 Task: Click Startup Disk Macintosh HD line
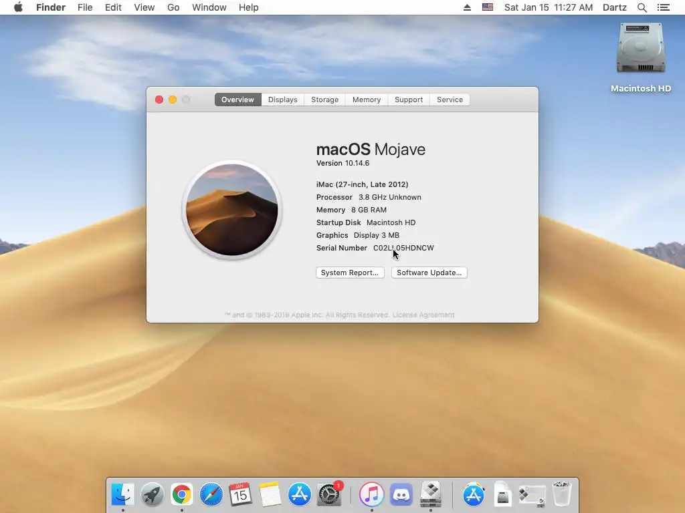tap(366, 222)
